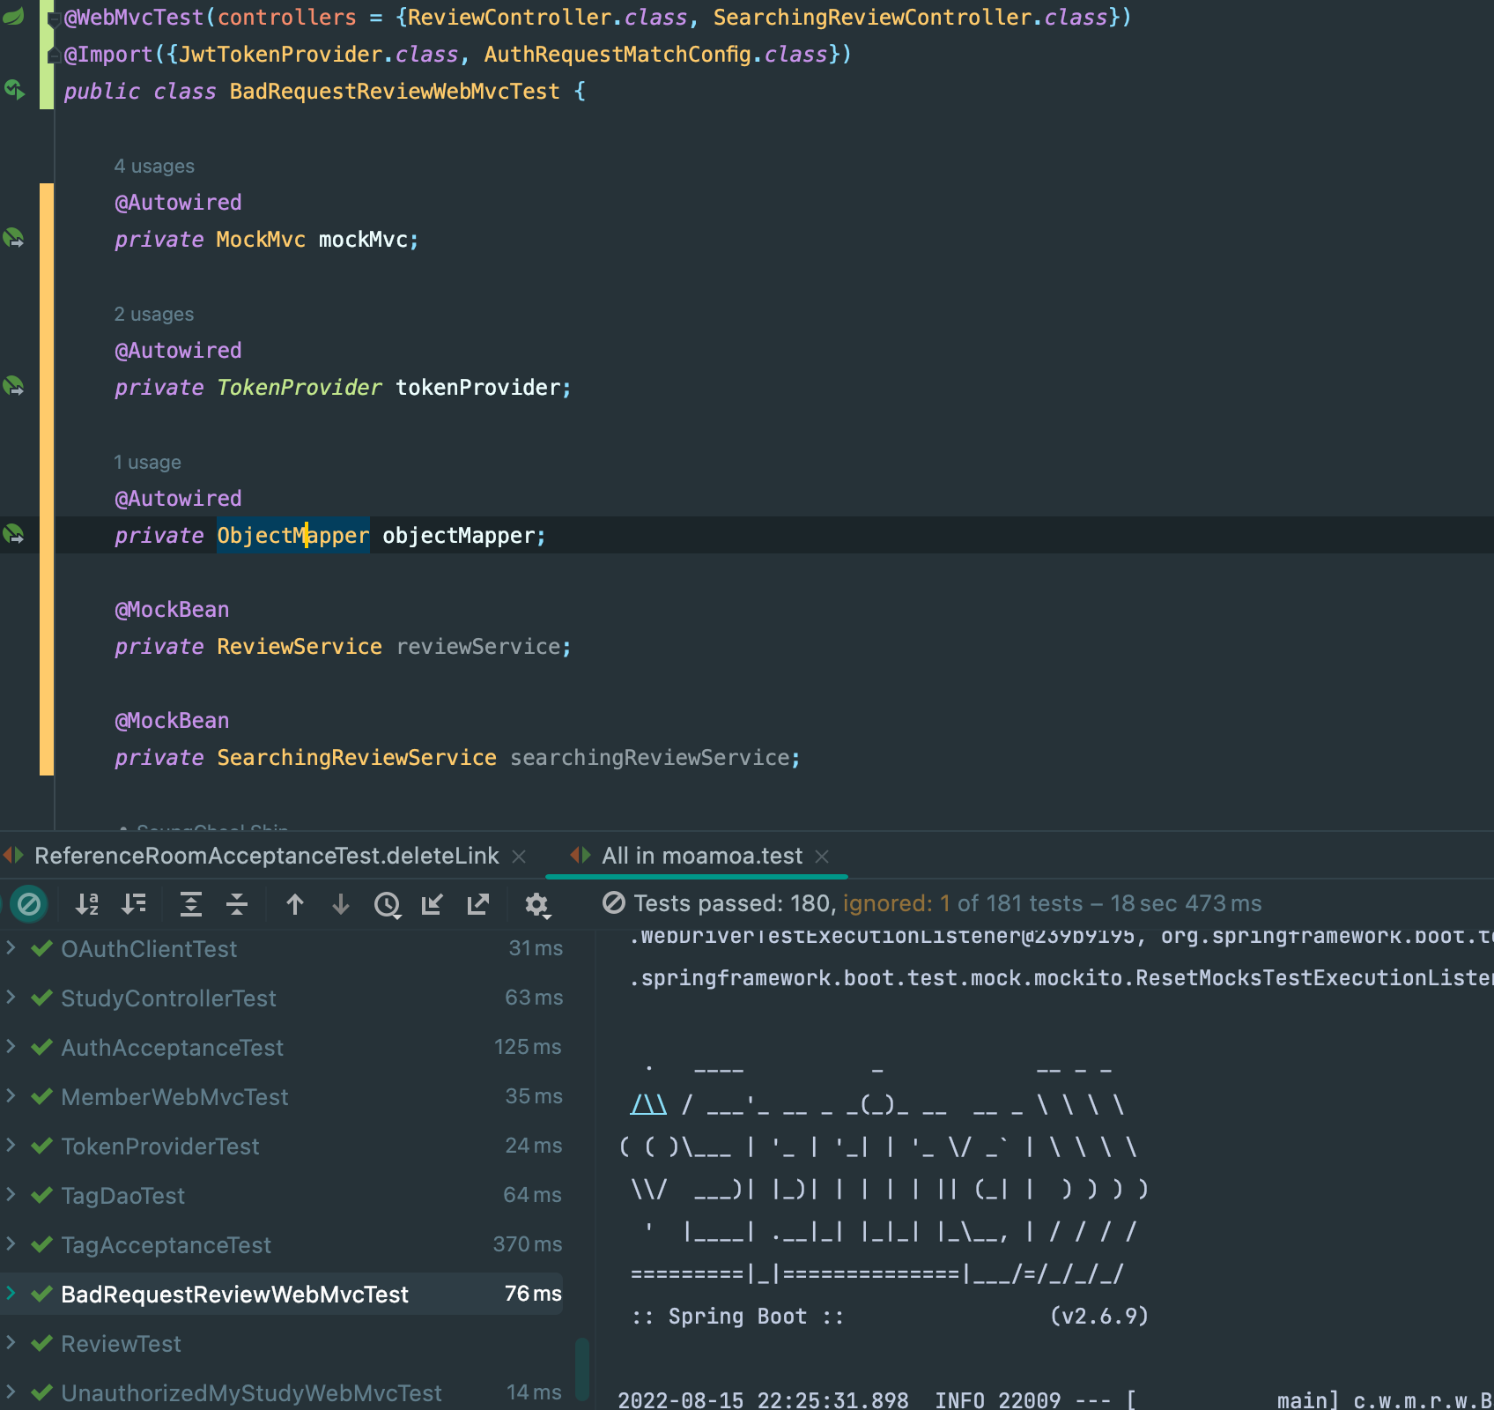Click '4 usages' hint above mockMvc
Screen dimensions: 1494x1410
154,167
